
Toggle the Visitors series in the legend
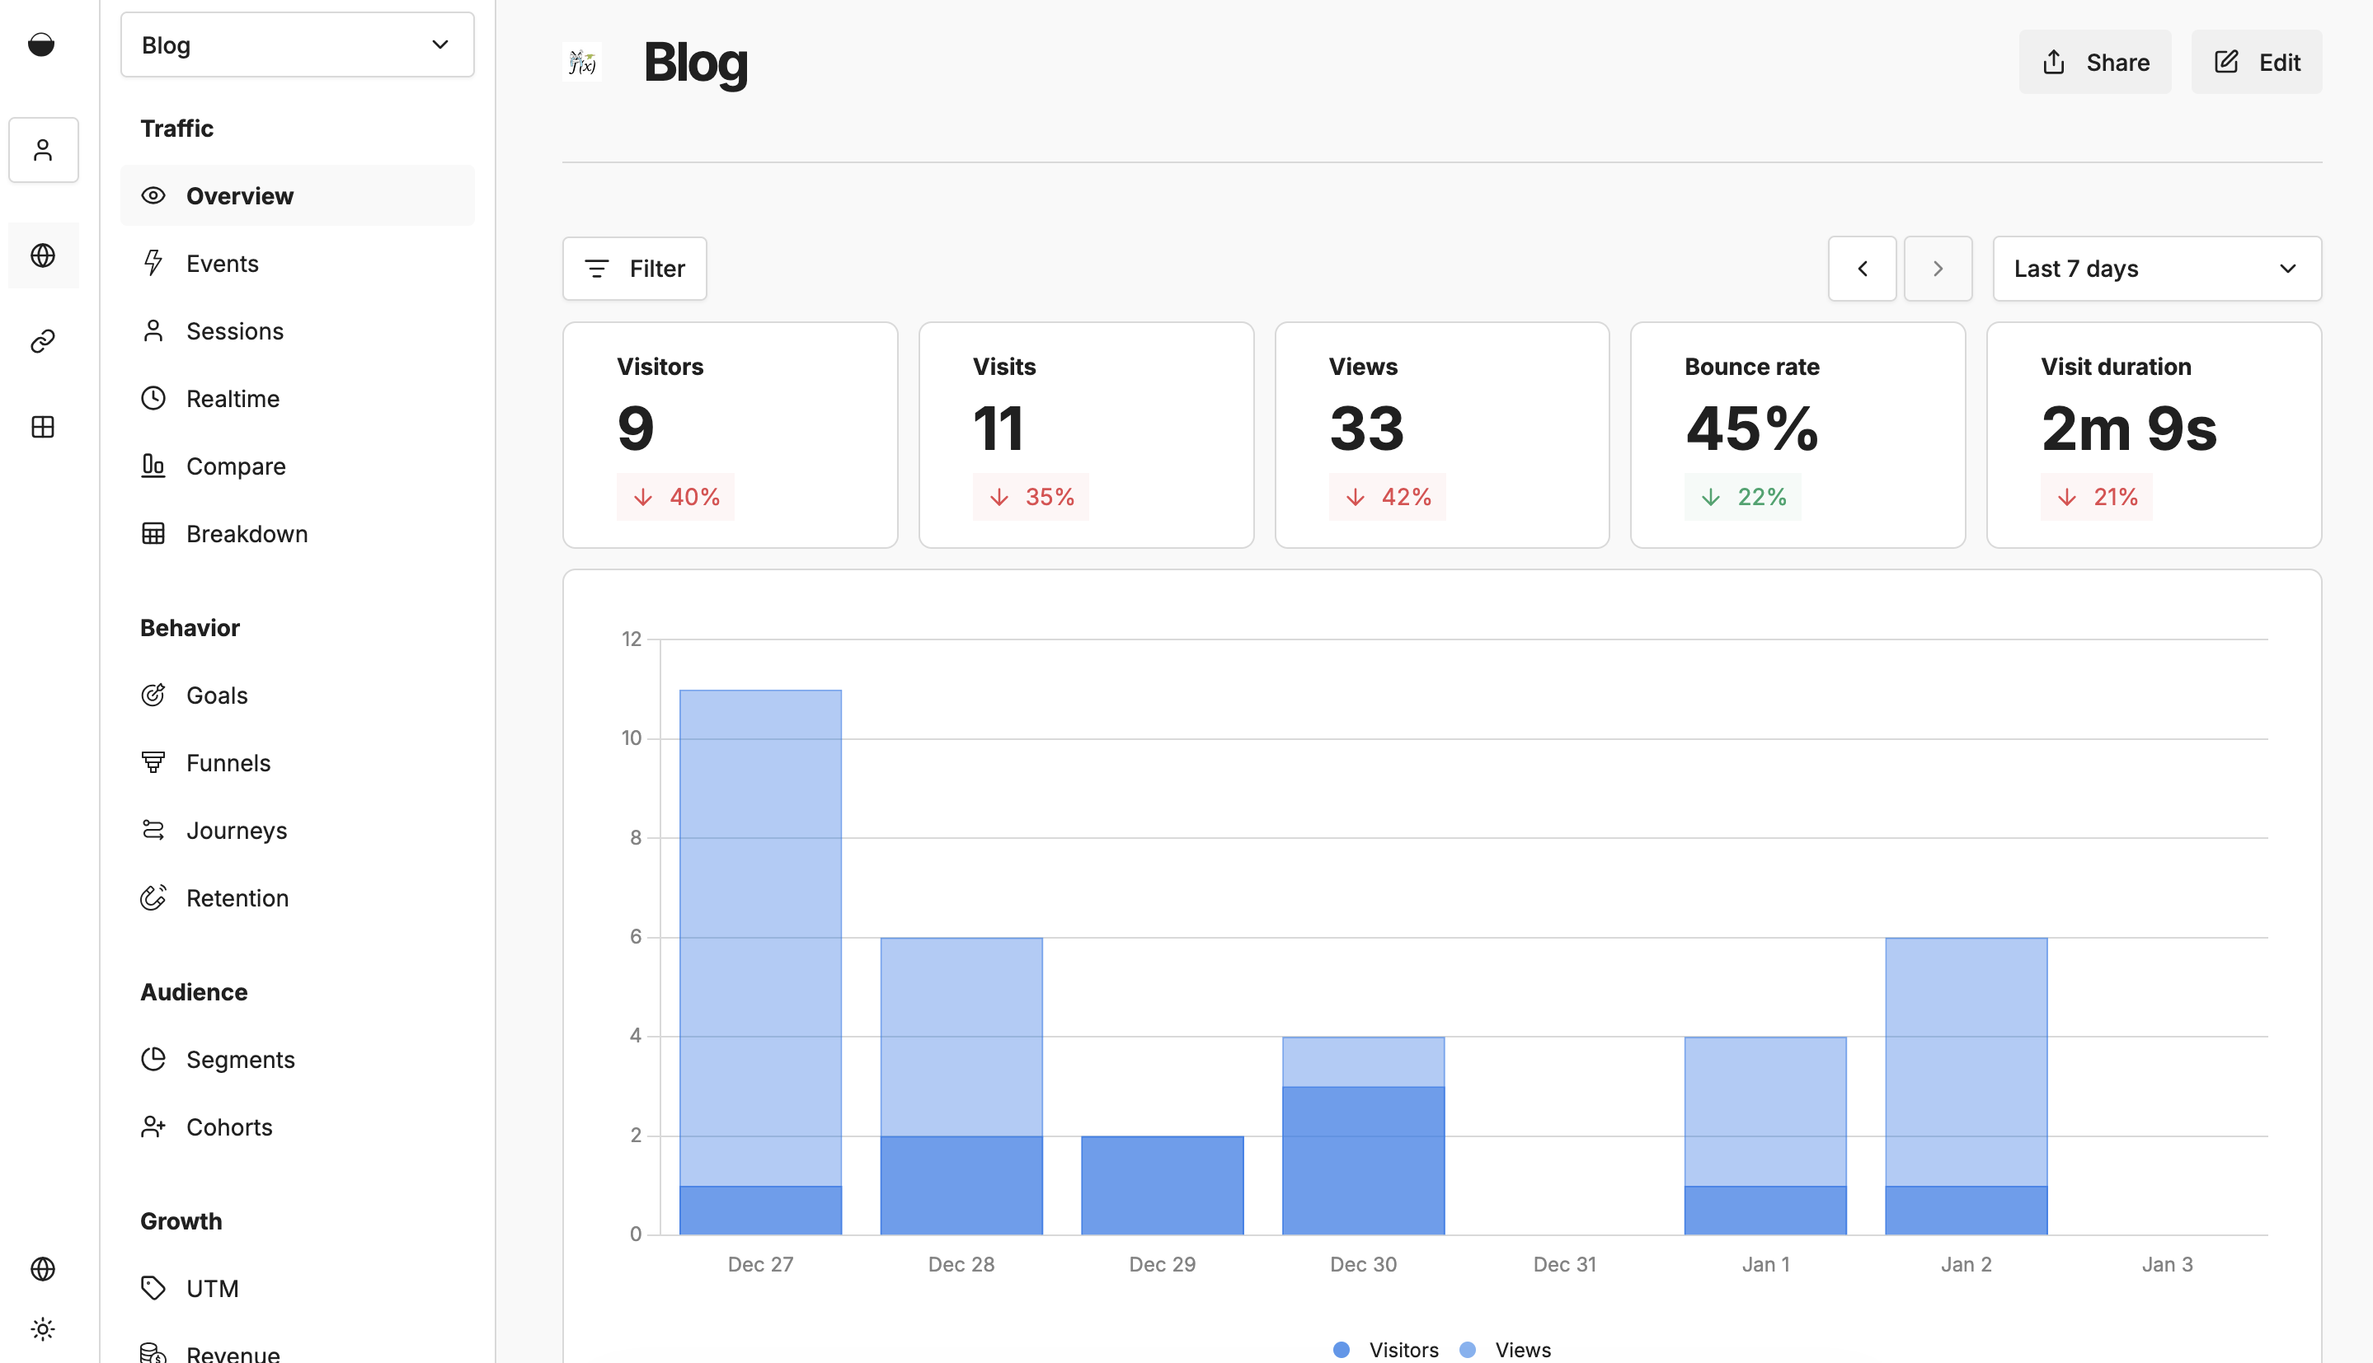tap(1386, 1349)
